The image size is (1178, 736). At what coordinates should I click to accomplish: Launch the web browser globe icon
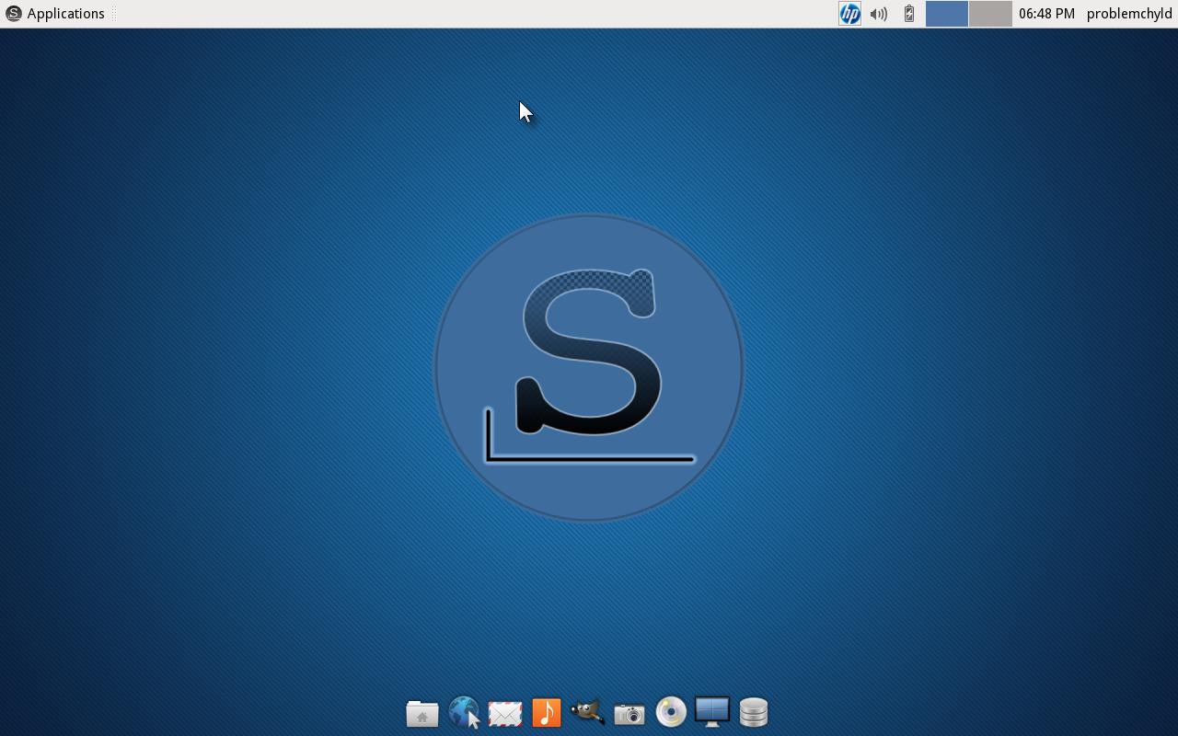[x=464, y=713]
